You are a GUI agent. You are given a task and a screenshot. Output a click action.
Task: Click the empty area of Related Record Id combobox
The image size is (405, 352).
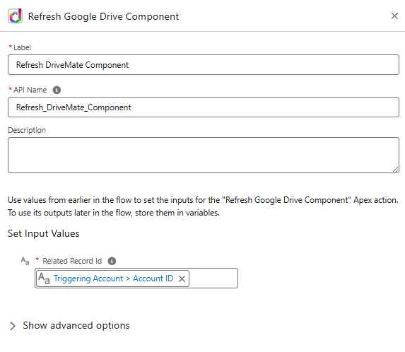213,278
